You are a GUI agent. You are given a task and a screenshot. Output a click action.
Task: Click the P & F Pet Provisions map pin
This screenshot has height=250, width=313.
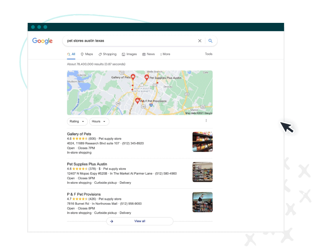[x=137, y=101]
